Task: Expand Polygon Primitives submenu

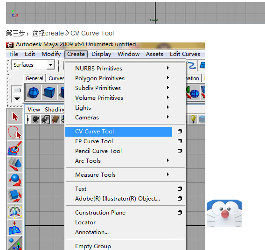Action: (167, 78)
